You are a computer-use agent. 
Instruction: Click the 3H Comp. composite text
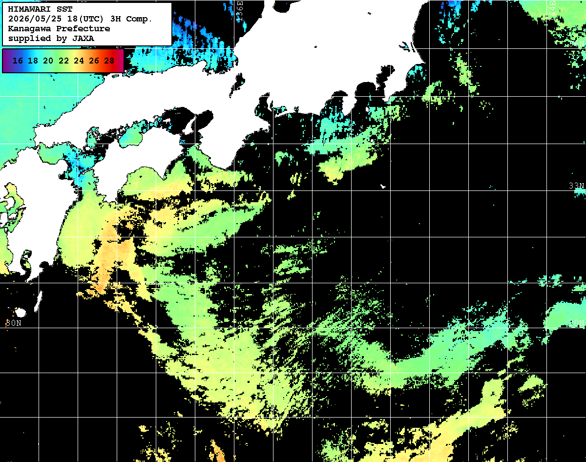point(132,19)
